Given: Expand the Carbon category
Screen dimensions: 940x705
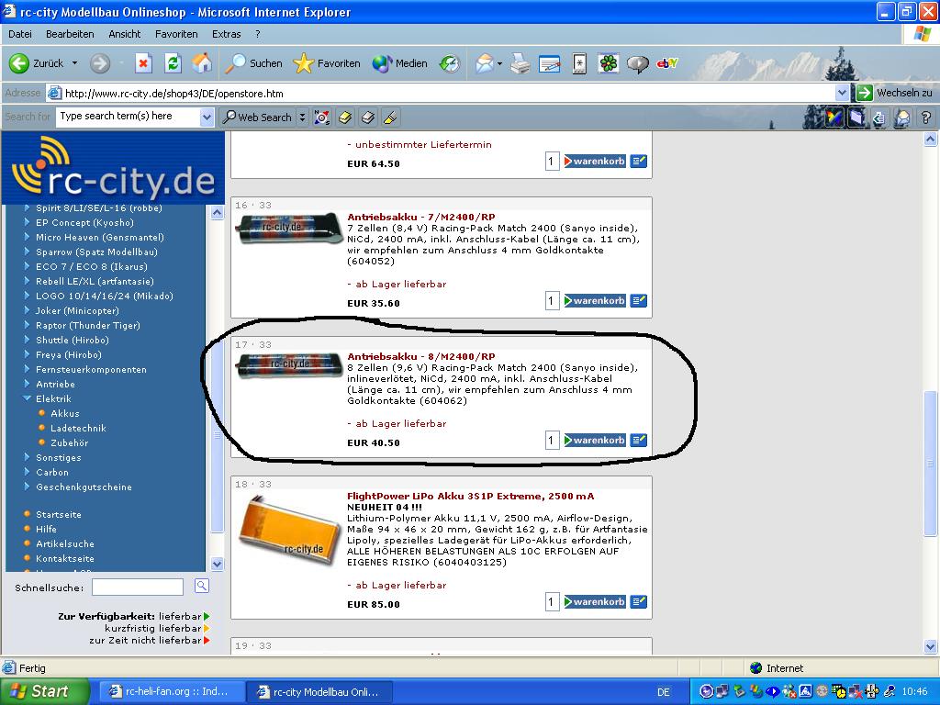Looking at the screenshot, I should point(27,472).
